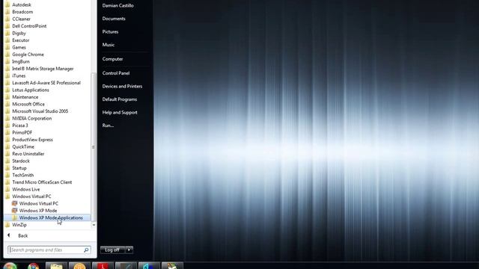Expand the Trend Micro OfficeScan Client folder
The width and height of the screenshot is (479, 269).
[42, 182]
